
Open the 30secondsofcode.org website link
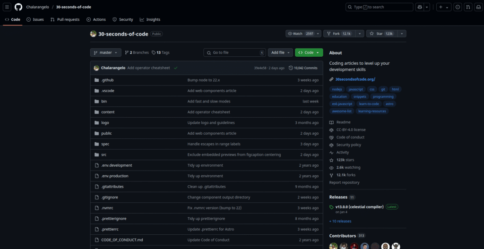355,79
